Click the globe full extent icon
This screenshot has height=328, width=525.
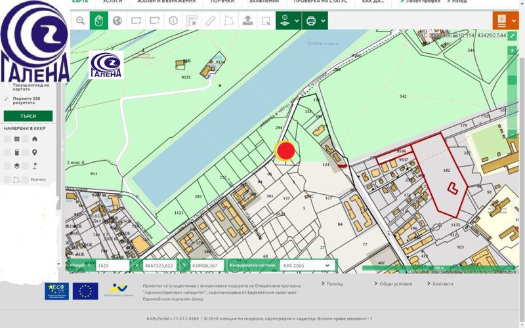117,20
